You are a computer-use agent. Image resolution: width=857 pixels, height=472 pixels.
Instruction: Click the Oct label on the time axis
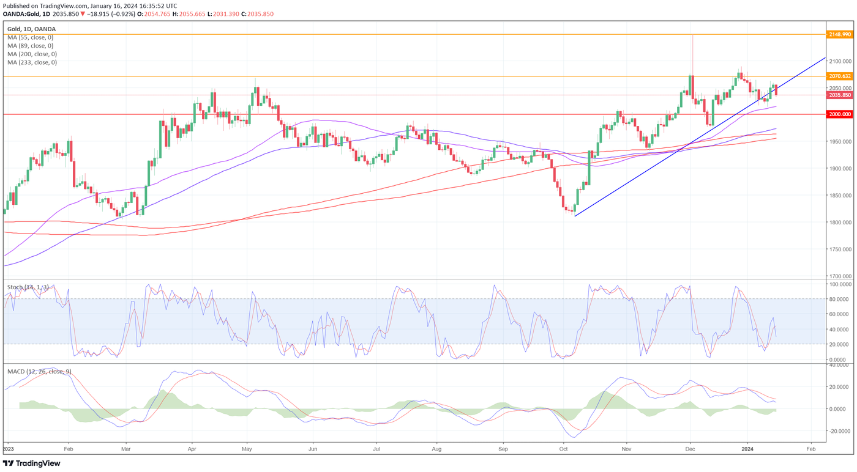[x=563, y=448]
